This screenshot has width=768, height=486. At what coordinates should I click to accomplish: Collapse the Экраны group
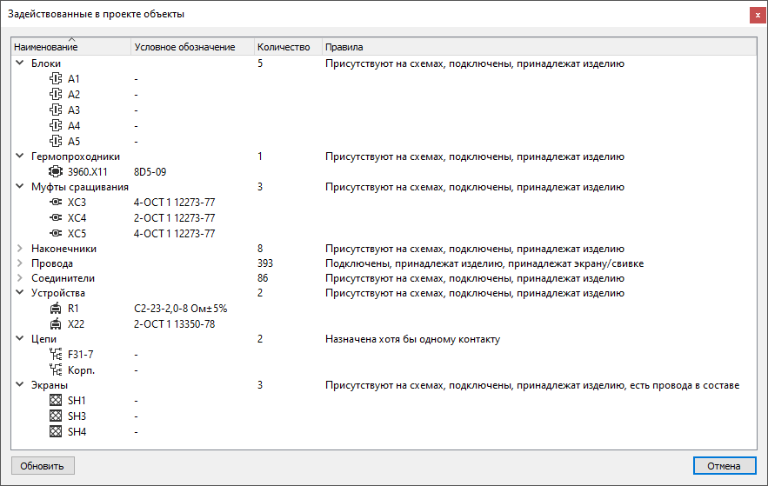(x=20, y=385)
